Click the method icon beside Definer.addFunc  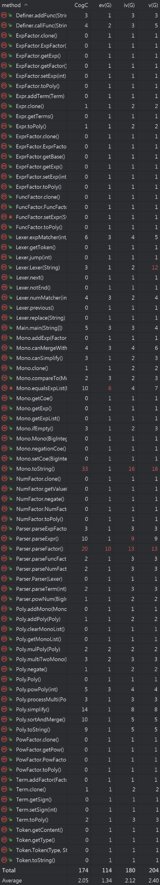pyautogui.click(x=4, y=15)
